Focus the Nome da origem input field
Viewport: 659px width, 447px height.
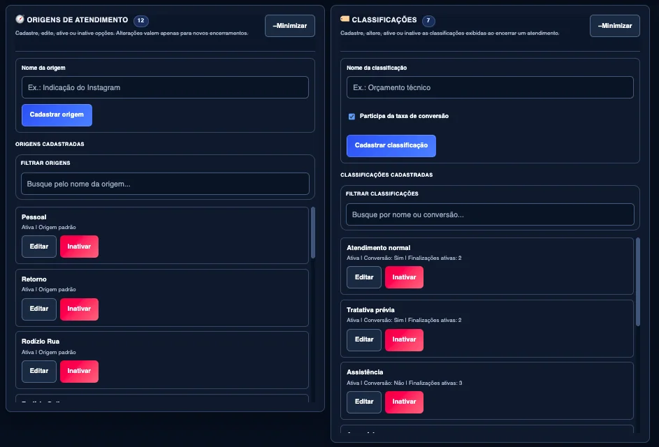165,87
